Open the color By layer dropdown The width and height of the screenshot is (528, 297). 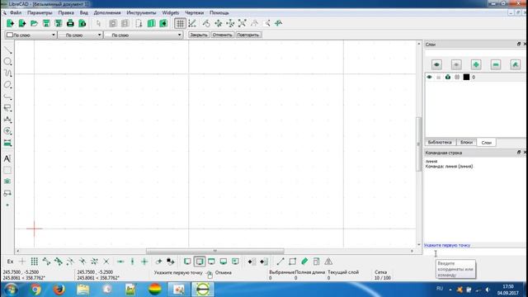tap(31, 35)
